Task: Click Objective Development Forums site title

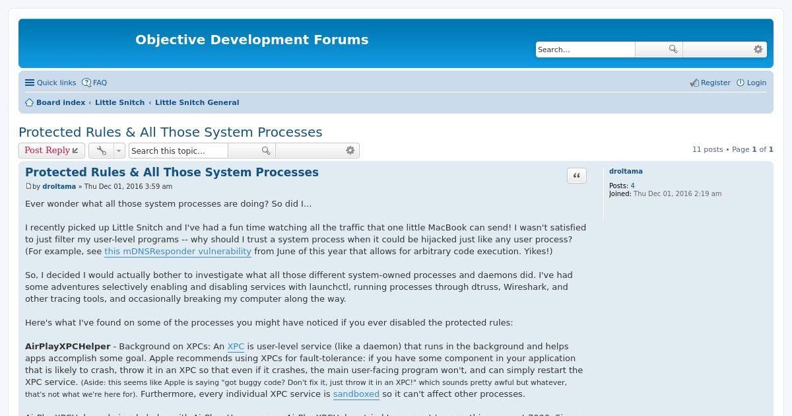Action: point(251,40)
